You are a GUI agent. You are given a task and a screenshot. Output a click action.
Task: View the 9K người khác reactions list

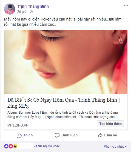47,146
